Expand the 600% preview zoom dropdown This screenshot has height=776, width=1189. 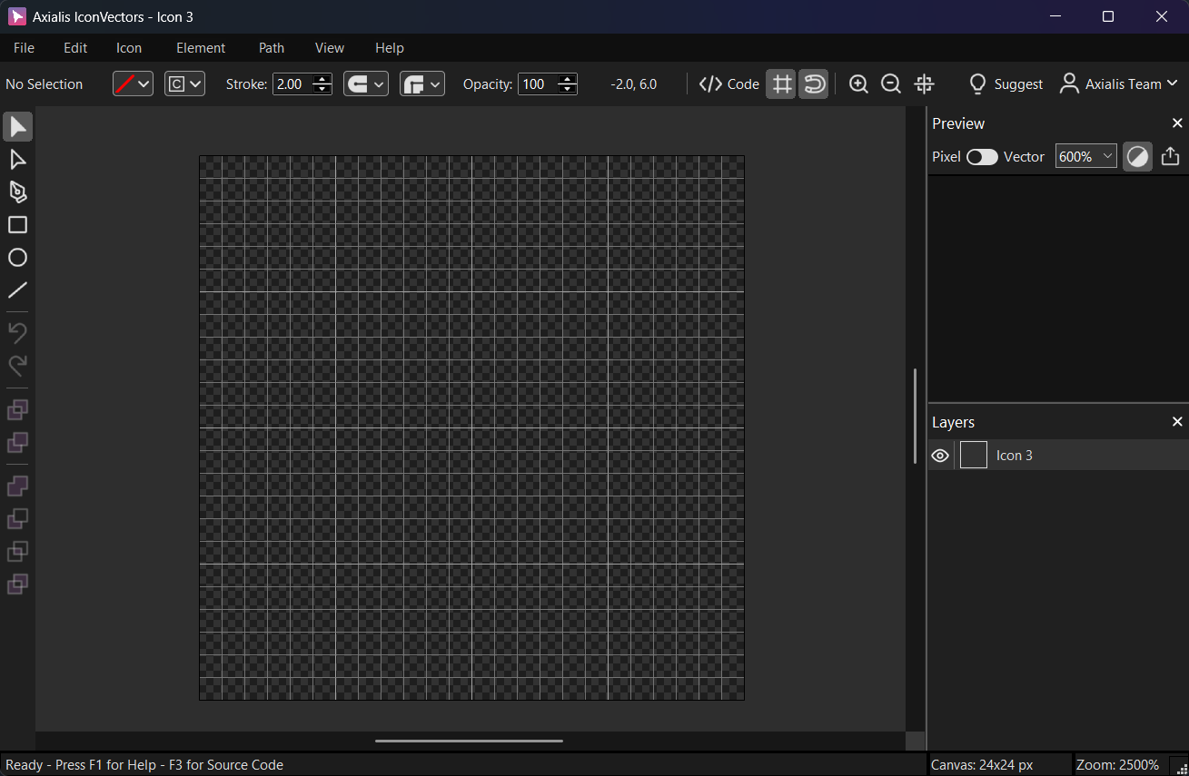tap(1085, 157)
